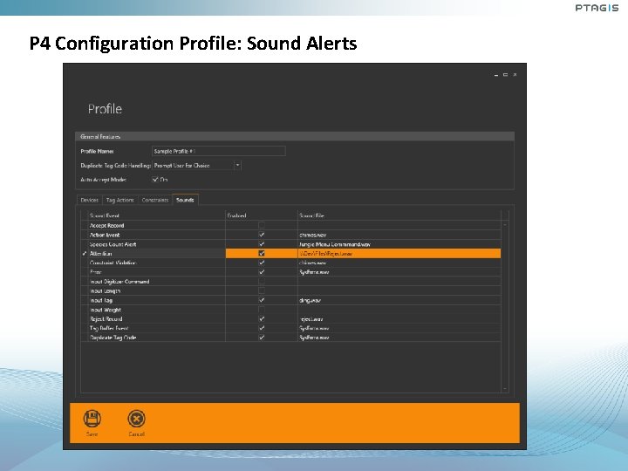Select the Prompt User For Choice combo box
Viewport: 628px width, 471px height.
(196, 166)
